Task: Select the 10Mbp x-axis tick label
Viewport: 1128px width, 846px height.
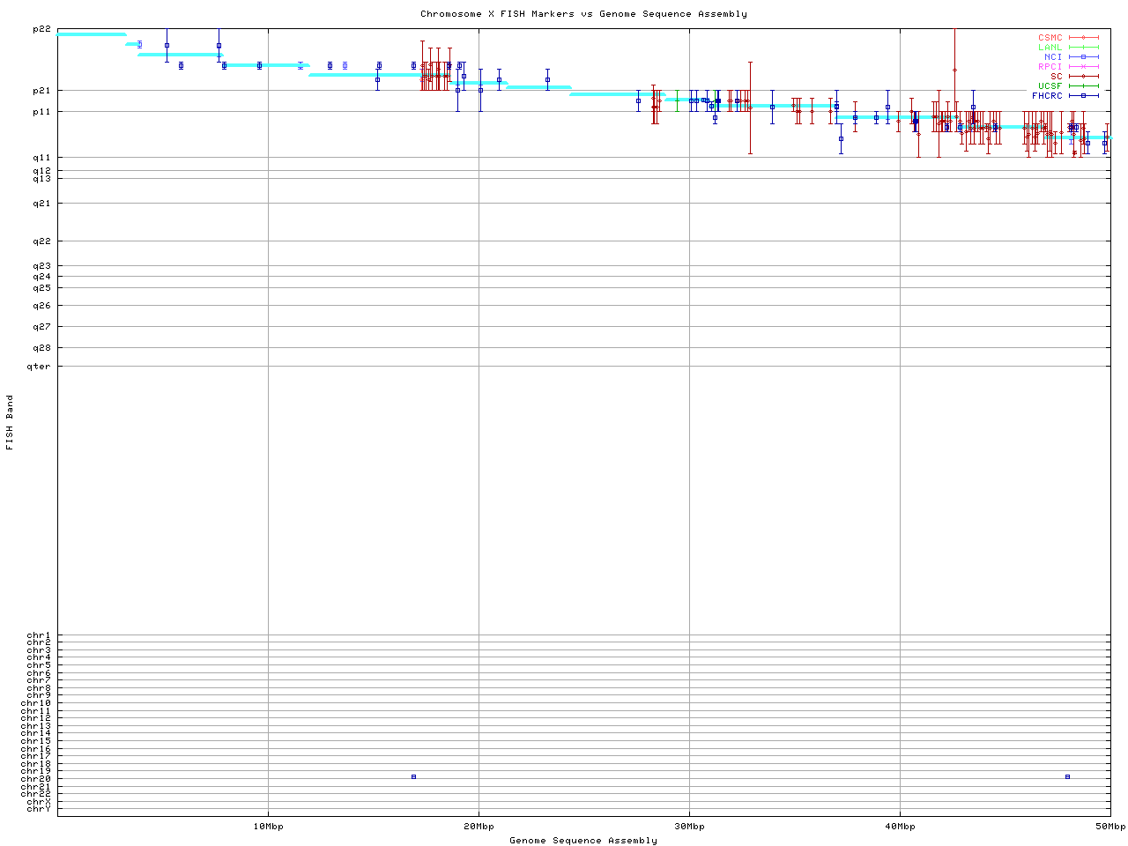Action: (x=268, y=827)
